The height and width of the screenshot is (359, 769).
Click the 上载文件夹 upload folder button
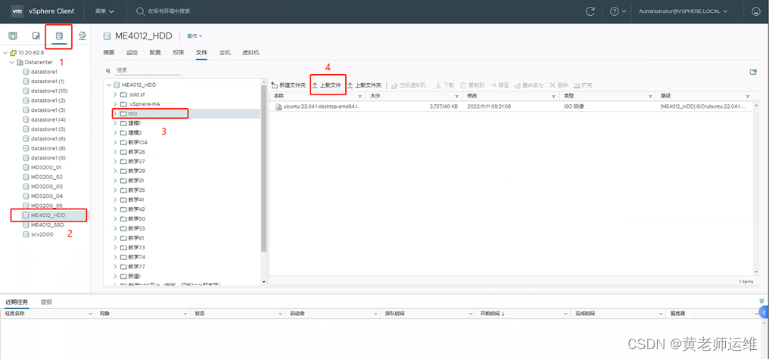point(364,85)
